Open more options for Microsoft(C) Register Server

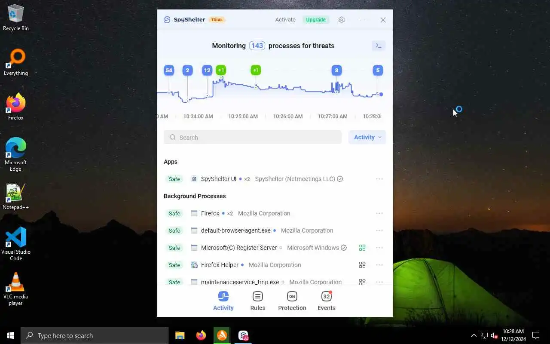click(379, 248)
